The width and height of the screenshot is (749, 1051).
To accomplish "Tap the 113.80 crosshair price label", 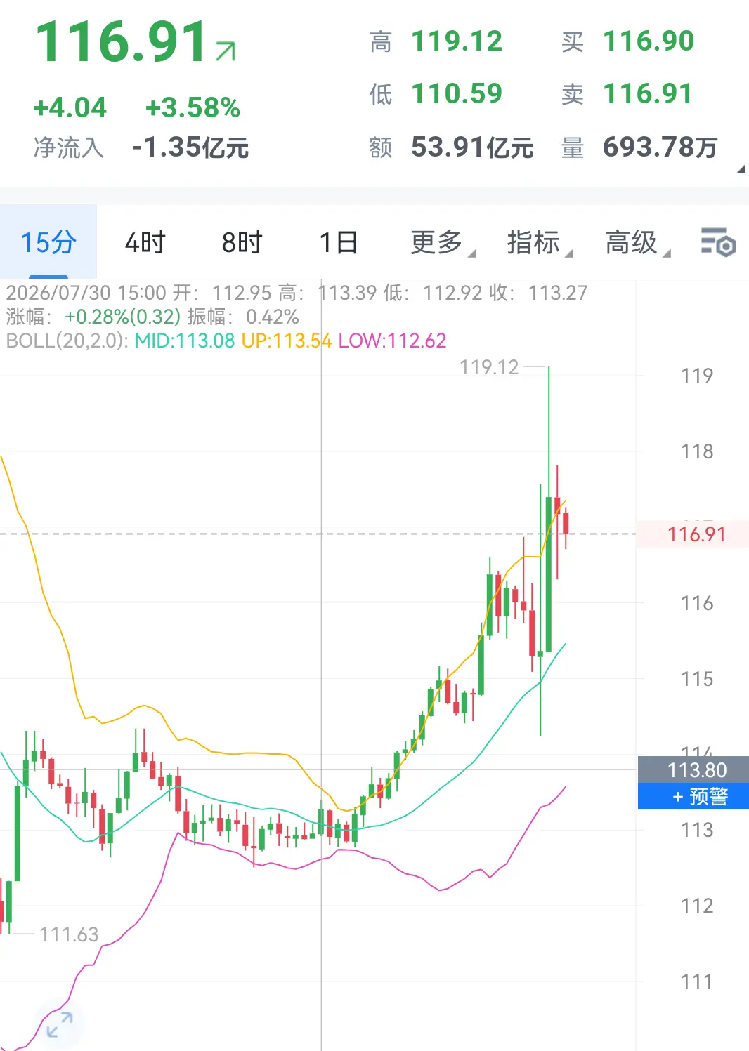I will 693,770.
